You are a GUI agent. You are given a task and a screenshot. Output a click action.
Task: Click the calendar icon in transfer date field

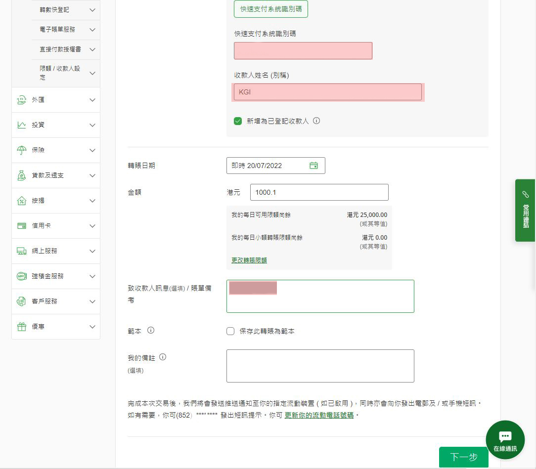point(313,166)
